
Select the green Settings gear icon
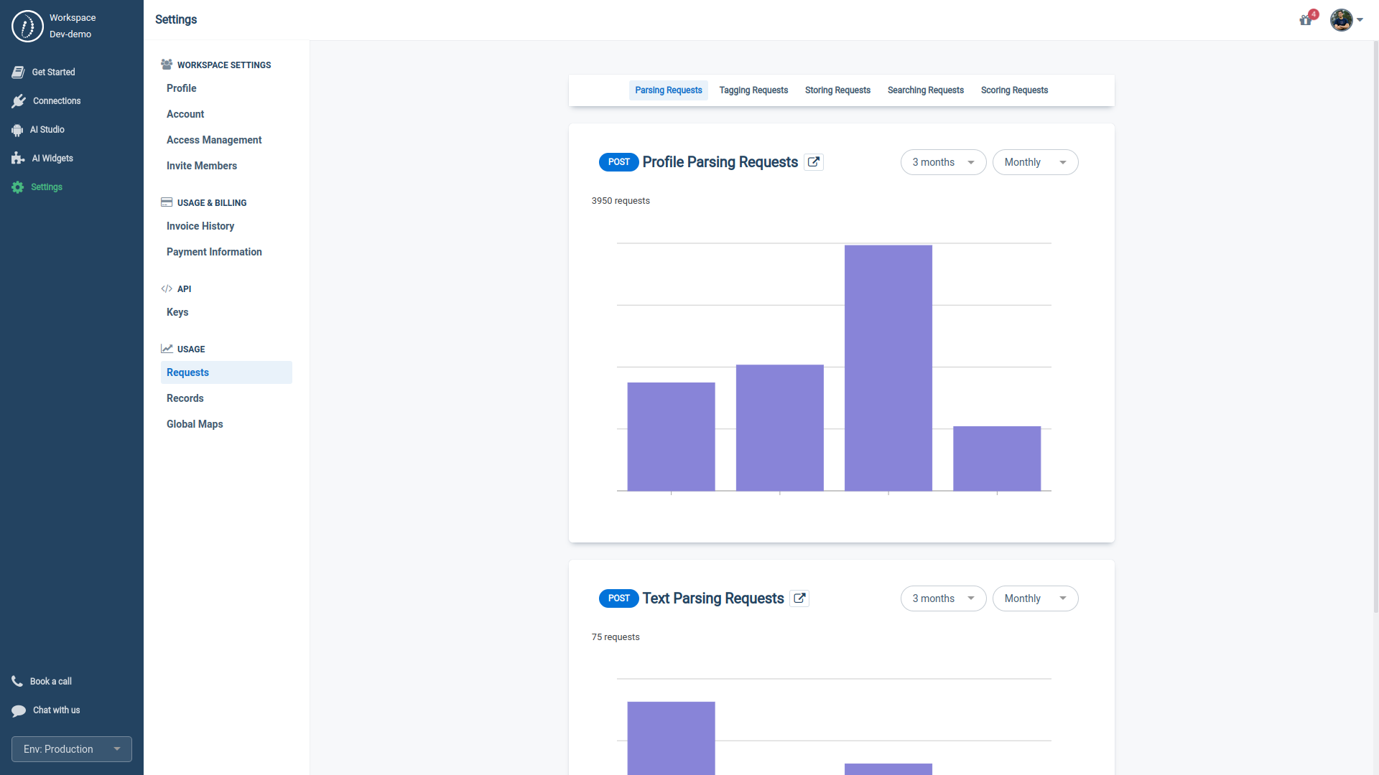point(18,187)
